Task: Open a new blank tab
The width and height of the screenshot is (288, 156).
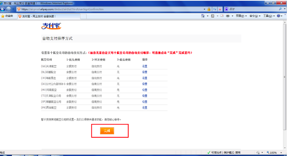Action: coord(83,16)
